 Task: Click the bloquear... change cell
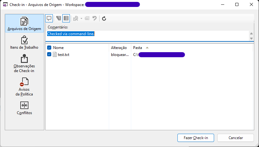point(120,55)
